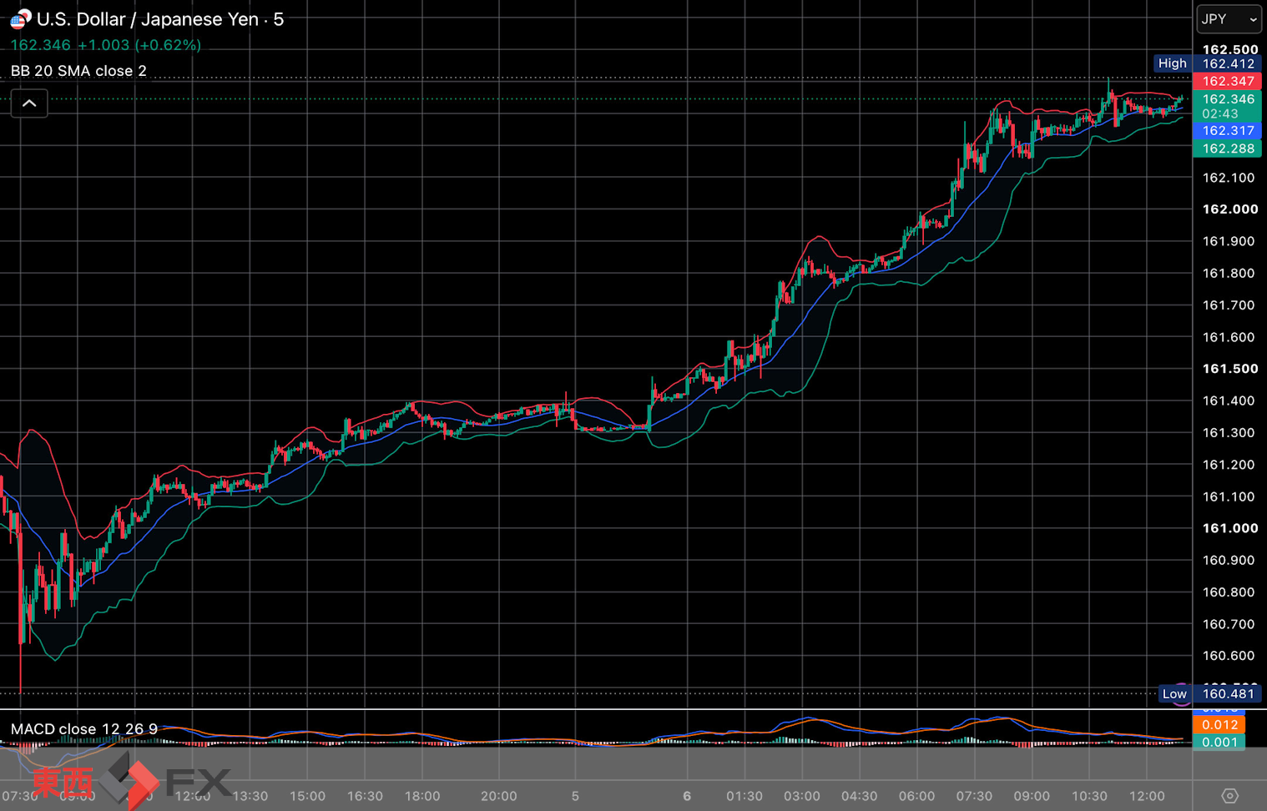Click the teal 0.001 MACD histogram label
Viewport: 1267px width, 811px height.
point(1219,742)
